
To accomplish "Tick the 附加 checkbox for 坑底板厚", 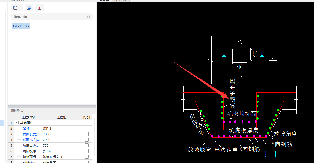I will pos(87,151).
